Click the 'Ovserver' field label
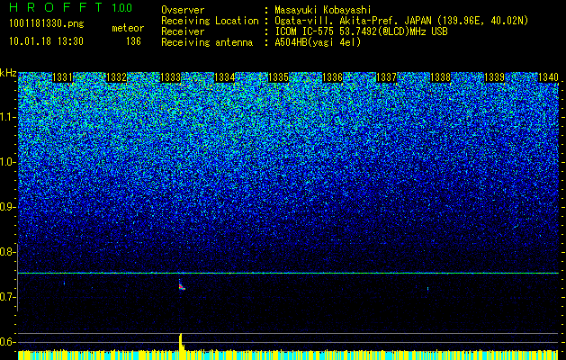The image size is (566, 360). pyautogui.click(x=183, y=10)
